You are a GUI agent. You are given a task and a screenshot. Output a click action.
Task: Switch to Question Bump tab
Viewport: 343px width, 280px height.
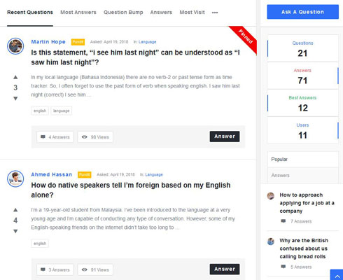(x=123, y=13)
